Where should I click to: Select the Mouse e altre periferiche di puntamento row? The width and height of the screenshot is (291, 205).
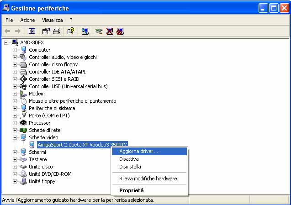(x=72, y=101)
